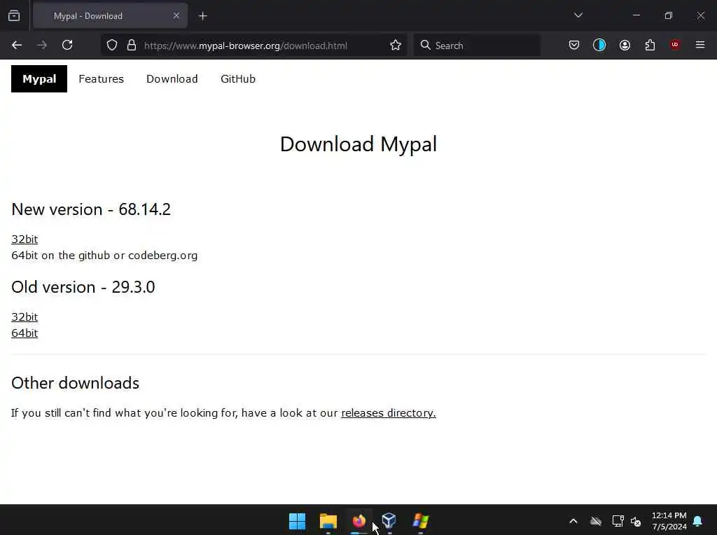The height and width of the screenshot is (535, 717).
Task: Save page to Pocket
Action: 574,45
